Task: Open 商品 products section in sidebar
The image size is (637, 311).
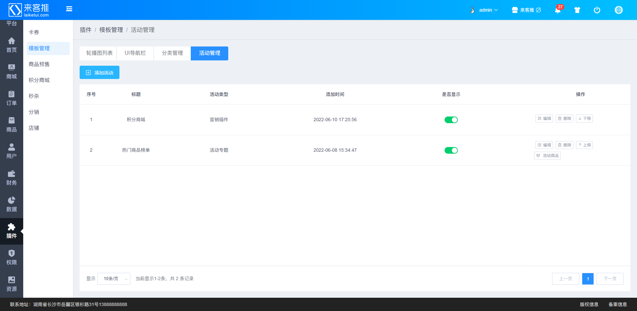Action: tap(12, 125)
